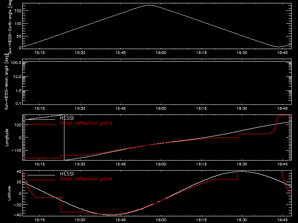The height and width of the screenshot is (223, 298).
Task: Click 16:00 under the Moon angle plot
Action: tap(161, 109)
